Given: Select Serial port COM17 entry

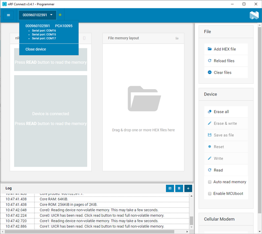Looking at the screenshot, I should [44, 39].
